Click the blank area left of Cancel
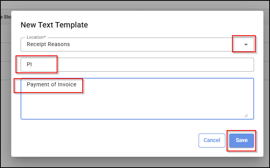 [x=116, y=140]
